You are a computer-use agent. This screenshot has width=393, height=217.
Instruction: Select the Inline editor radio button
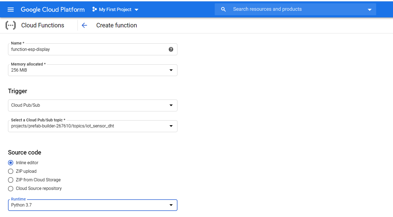[x=11, y=163]
